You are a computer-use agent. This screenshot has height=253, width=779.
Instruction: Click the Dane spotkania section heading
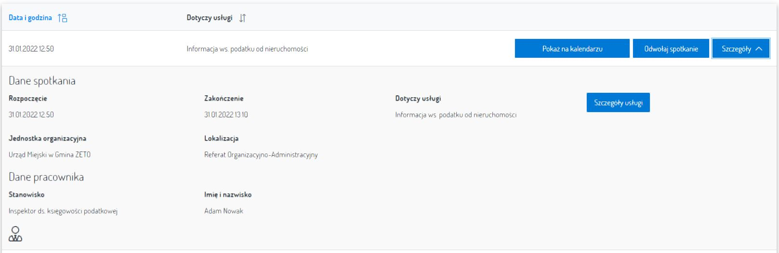tap(42, 81)
